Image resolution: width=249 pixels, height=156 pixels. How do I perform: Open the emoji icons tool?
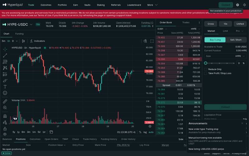5,93
